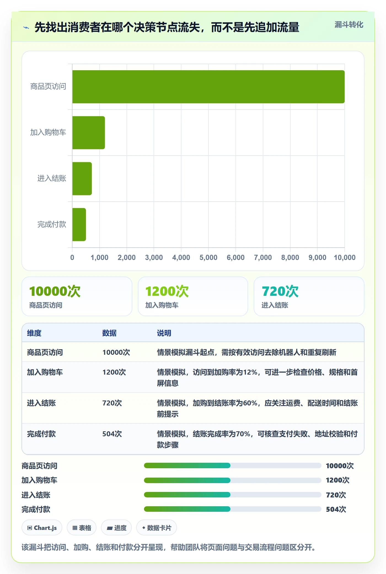Select the 数据卡片 chip
This screenshot has height=574, width=386.
(x=157, y=528)
